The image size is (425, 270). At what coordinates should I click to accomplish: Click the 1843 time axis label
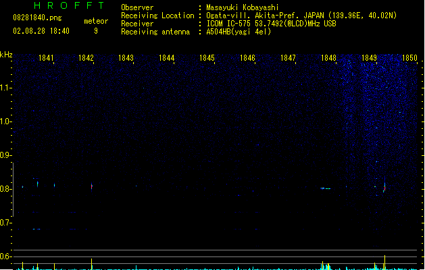pyautogui.click(x=126, y=58)
